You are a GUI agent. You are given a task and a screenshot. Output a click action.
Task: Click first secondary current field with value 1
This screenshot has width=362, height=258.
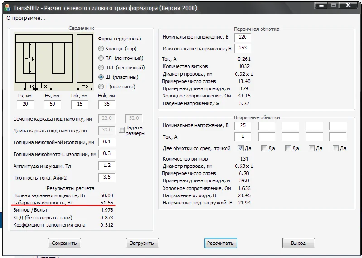tap(243, 137)
